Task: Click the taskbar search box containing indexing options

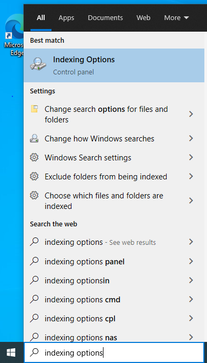Action: click(x=114, y=352)
